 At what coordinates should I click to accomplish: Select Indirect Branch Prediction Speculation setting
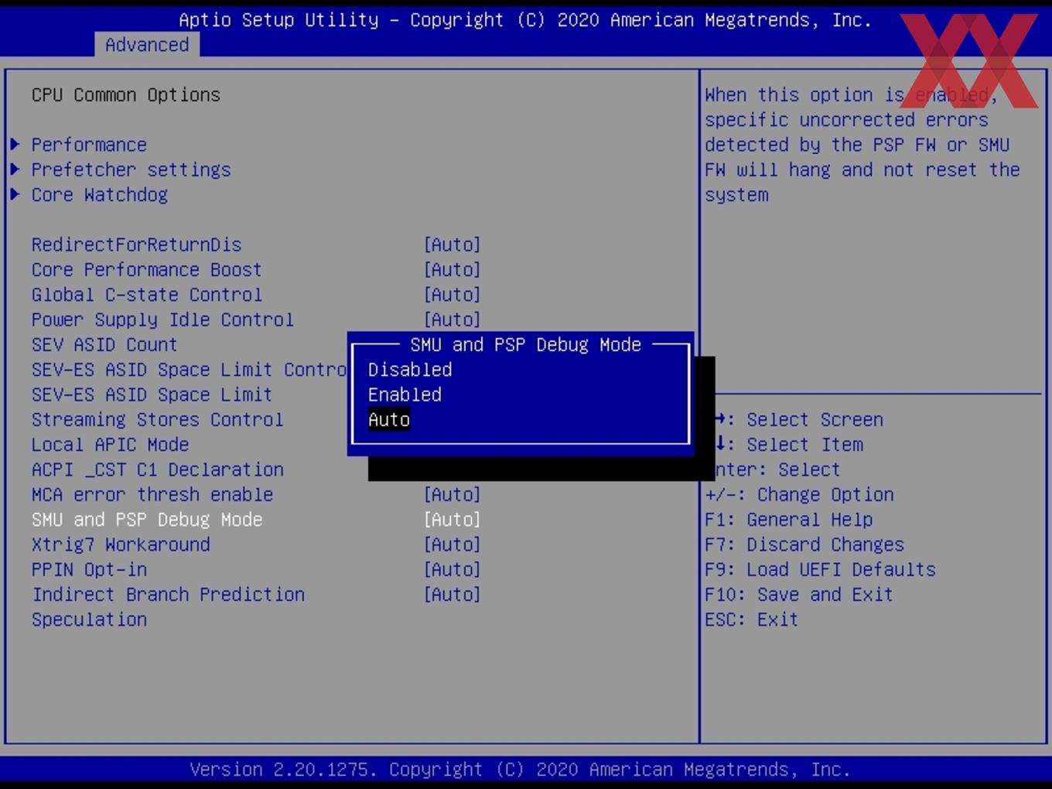[x=168, y=607]
